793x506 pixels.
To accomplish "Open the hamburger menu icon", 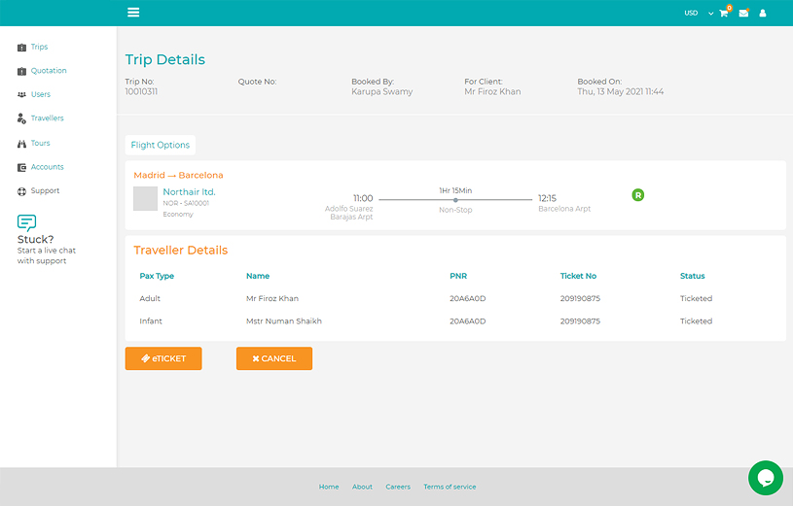I will (x=133, y=12).
